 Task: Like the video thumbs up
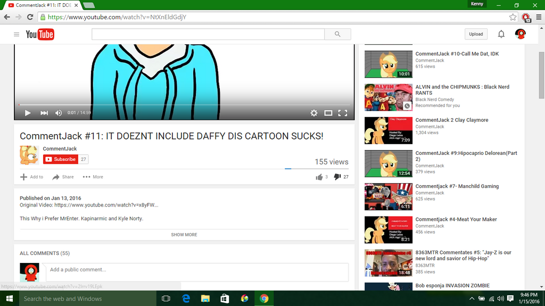pyautogui.click(x=321, y=177)
